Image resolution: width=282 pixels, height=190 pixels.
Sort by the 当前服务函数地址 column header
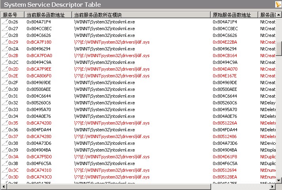tap(48, 15)
